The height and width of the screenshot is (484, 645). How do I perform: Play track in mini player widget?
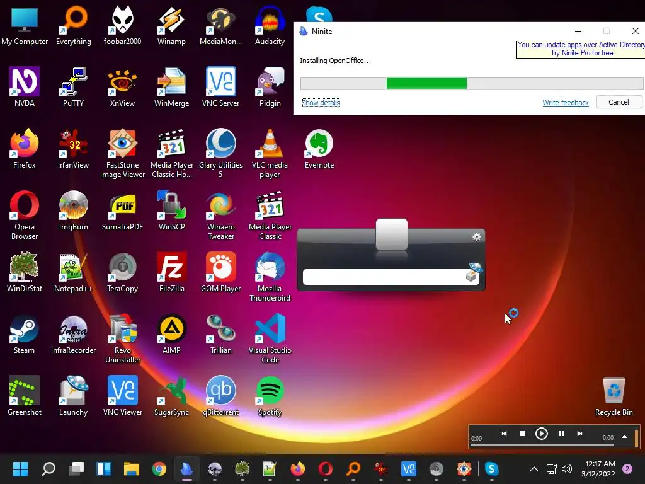[x=541, y=434]
